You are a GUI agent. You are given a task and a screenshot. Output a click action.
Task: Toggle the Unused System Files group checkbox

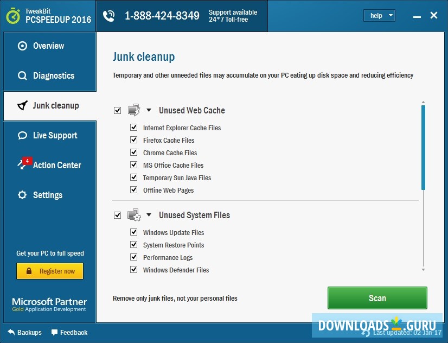click(118, 215)
